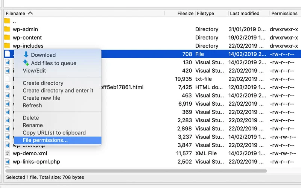
Task: Click the wp-includes folder icon
Action: [x=7, y=45]
